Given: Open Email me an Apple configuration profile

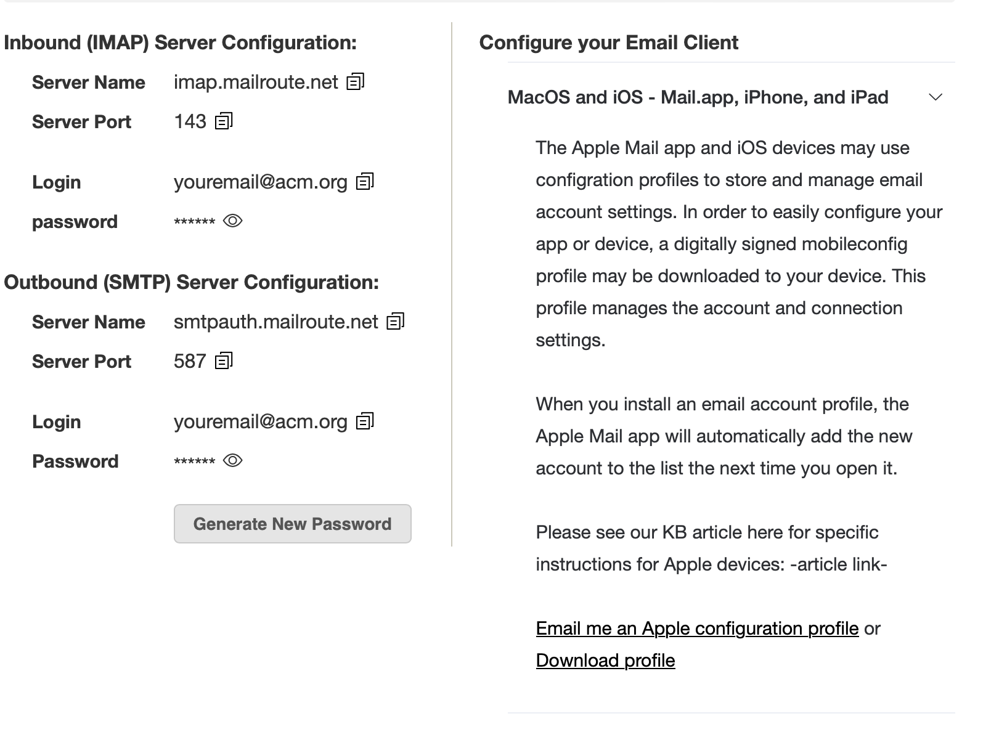Looking at the screenshot, I should pos(697,628).
